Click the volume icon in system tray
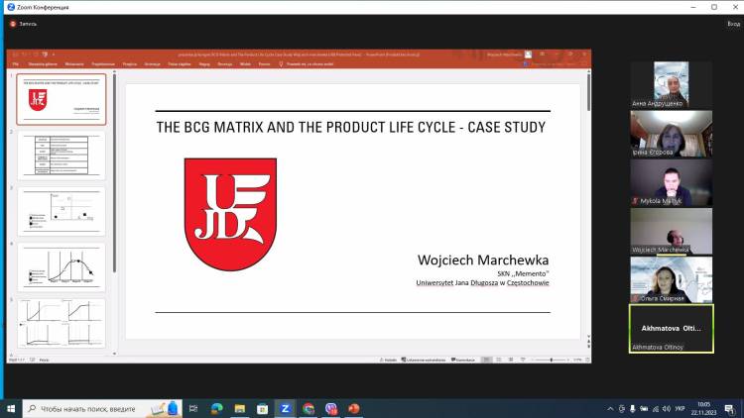This screenshot has width=744, height=418. point(665,408)
